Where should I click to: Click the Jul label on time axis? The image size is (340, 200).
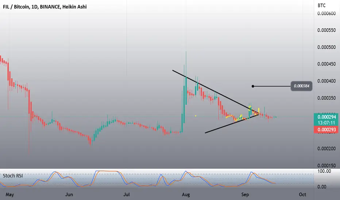click(x=127, y=195)
